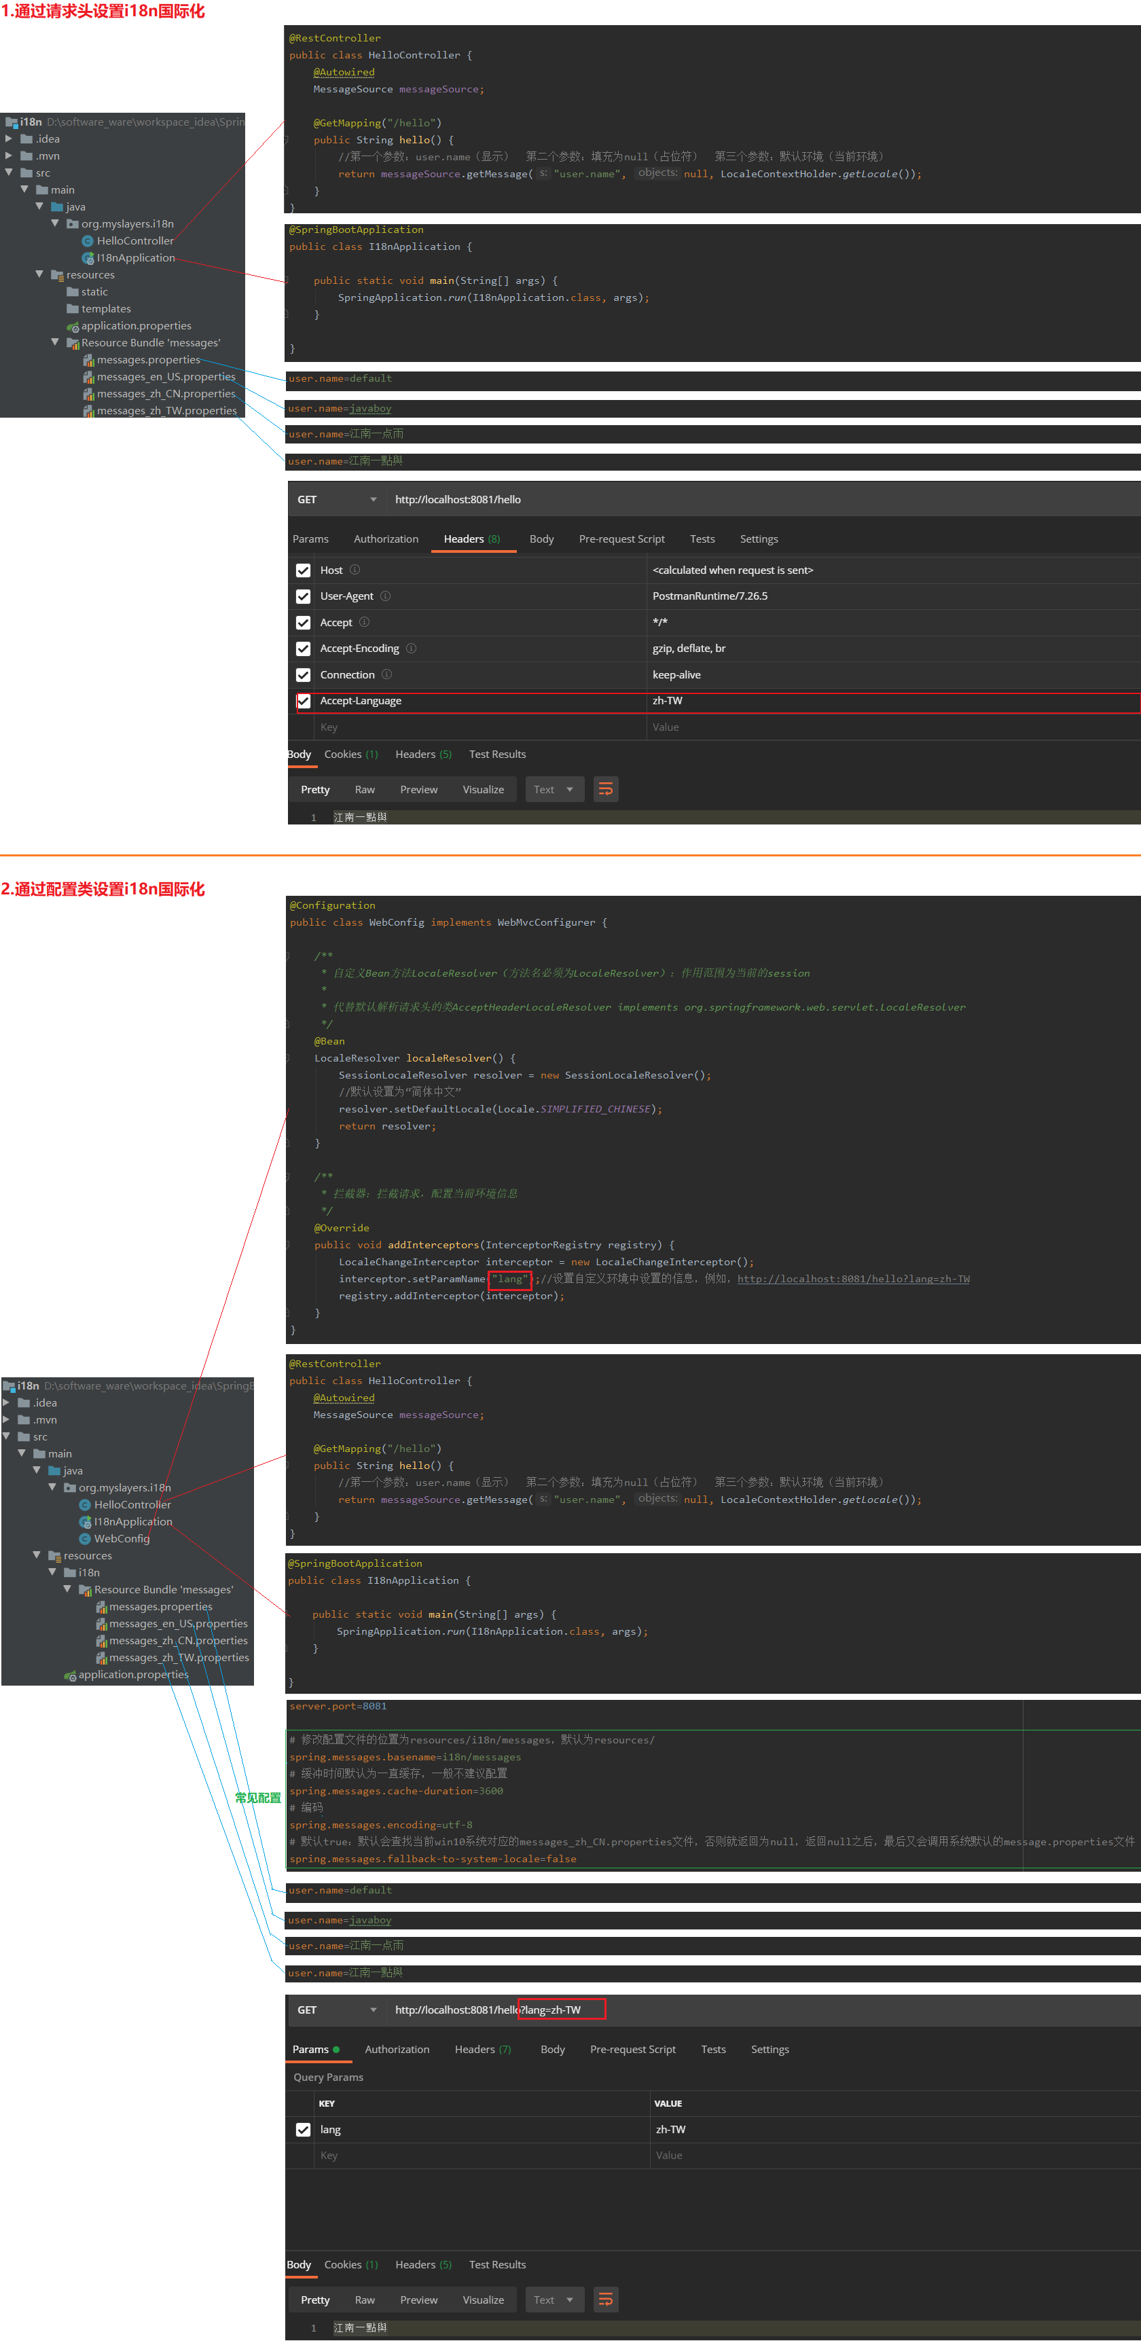Switch to the Headers (8) tab
The image size is (1141, 2341).
[471, 539]
